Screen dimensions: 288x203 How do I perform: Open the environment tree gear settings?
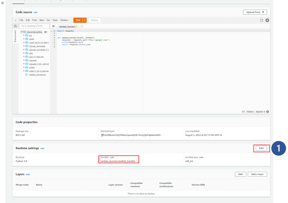tap(46, 32)
